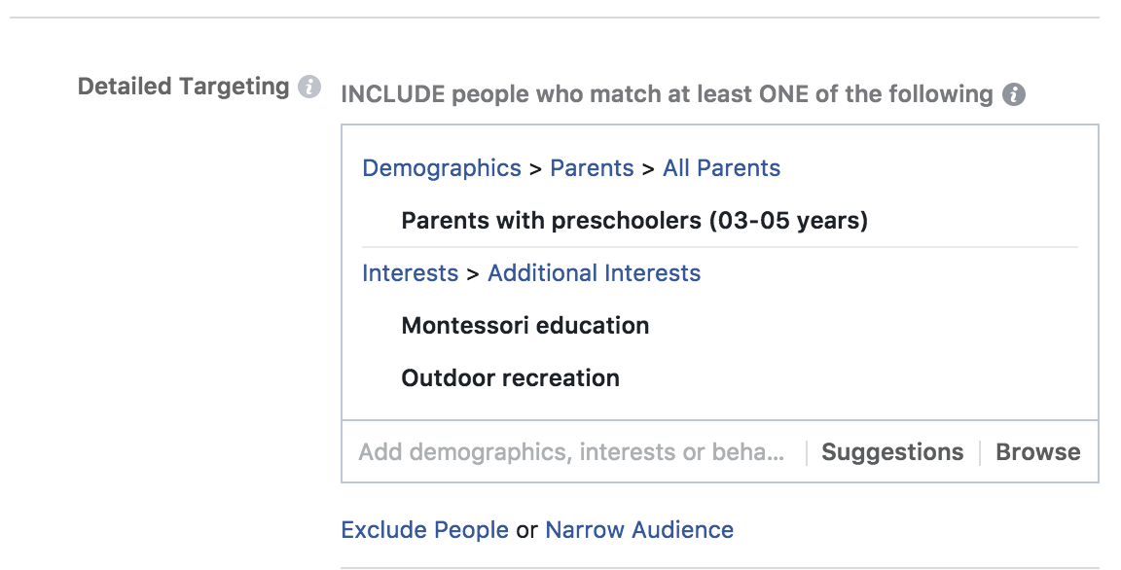Open the Additional Interests link

click(594, 273)
